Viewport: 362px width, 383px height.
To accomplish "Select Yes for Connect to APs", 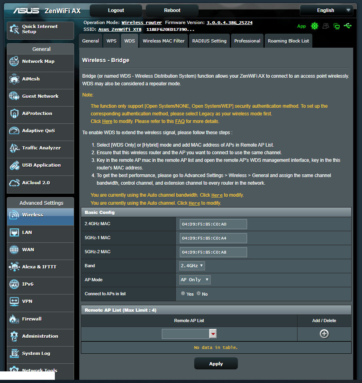I will 183,293.
